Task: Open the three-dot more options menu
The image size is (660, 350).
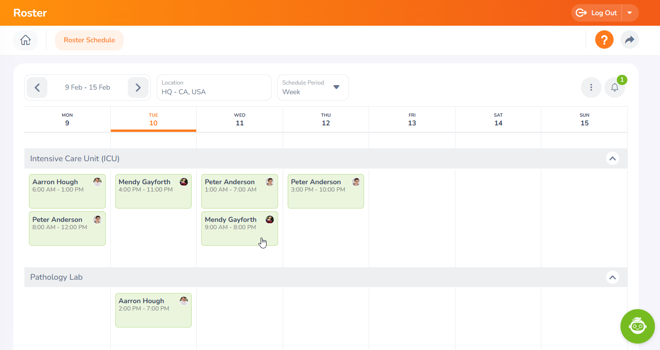Action: [591, 88]
